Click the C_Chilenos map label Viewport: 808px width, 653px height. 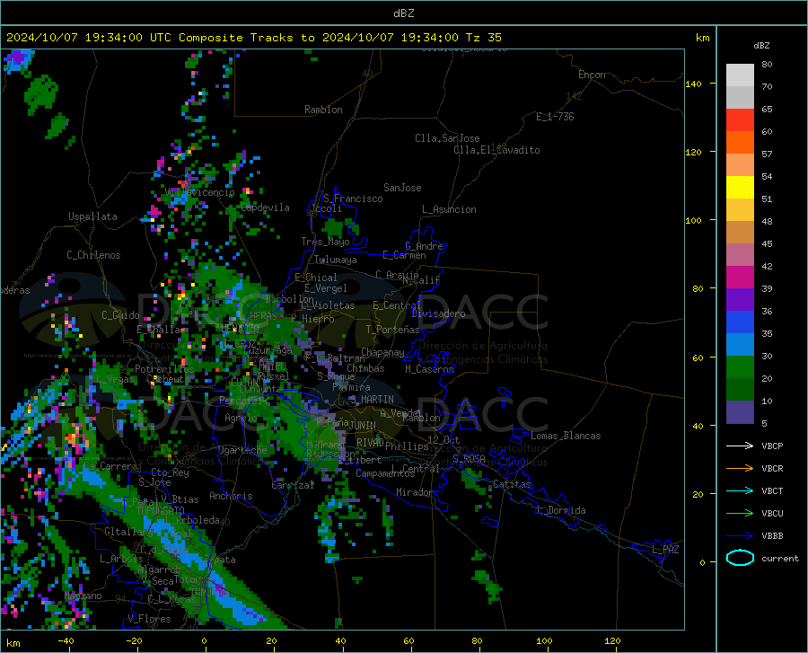pos(93,255)
